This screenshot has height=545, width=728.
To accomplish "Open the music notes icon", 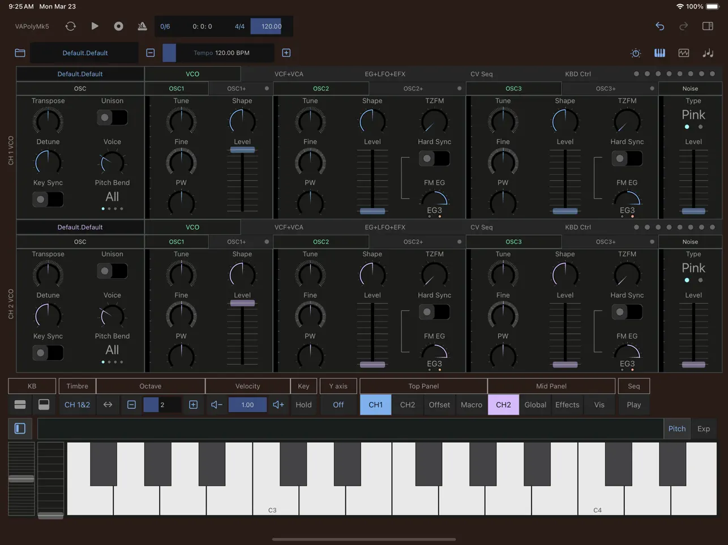I will coord(708,53).
